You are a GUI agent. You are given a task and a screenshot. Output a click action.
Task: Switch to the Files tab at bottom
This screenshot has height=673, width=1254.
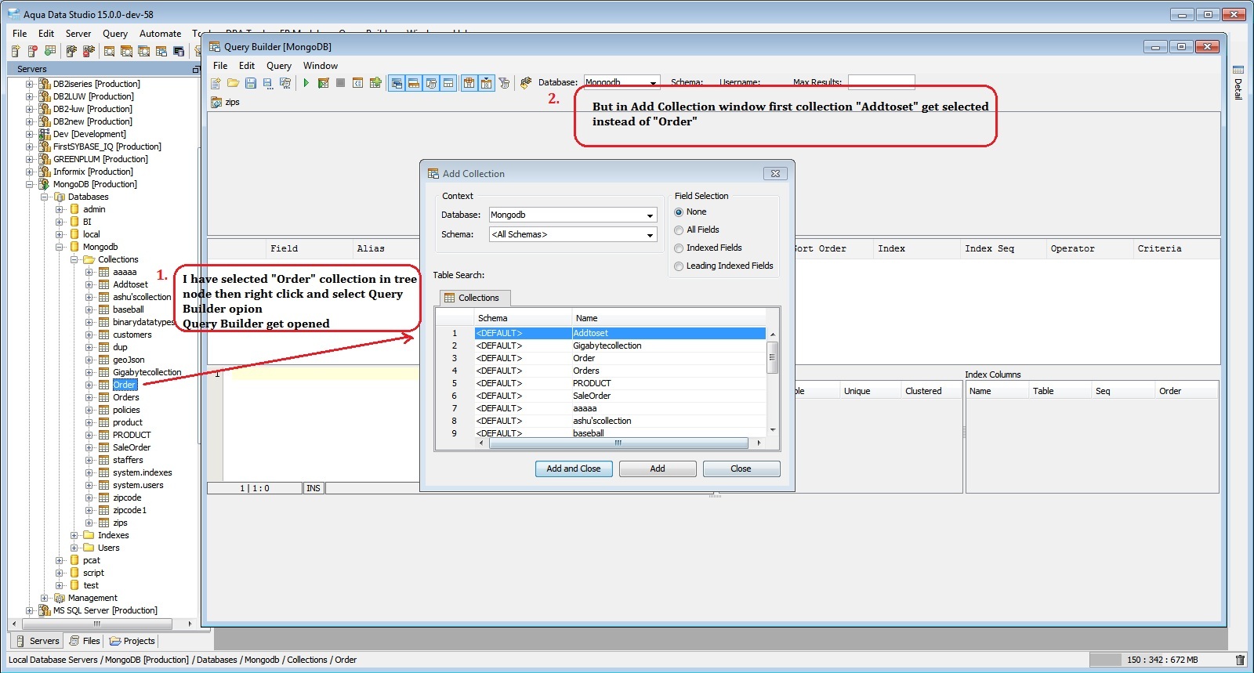pyautogui.click(x=85, y=641)
